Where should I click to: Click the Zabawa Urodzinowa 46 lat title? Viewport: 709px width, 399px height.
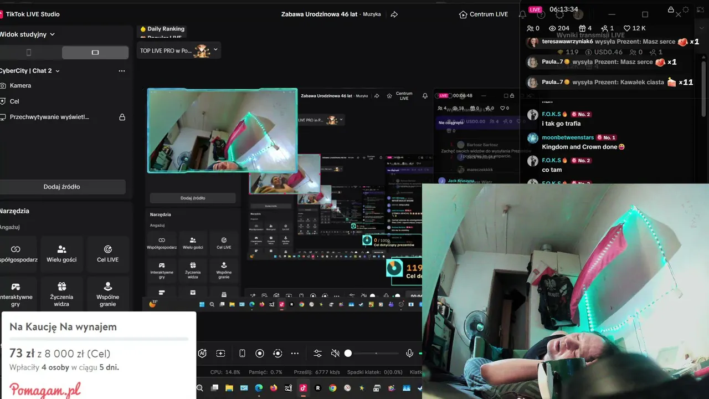coord(319,14)
